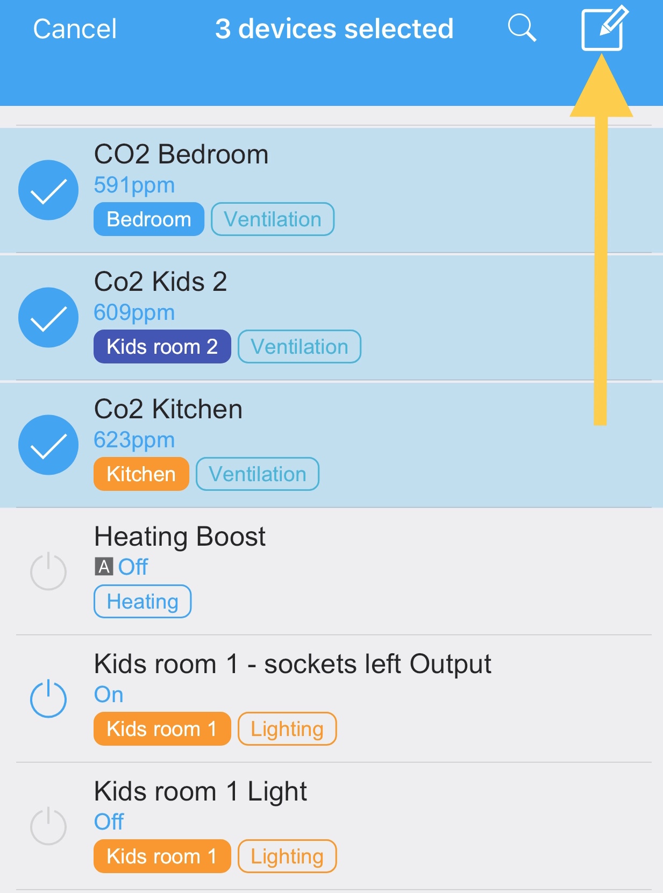This screenshot has width=663, height=893.
Task: Tap Lighting tag under Kids room 1 Light
Action: click(x=287, y=856)
